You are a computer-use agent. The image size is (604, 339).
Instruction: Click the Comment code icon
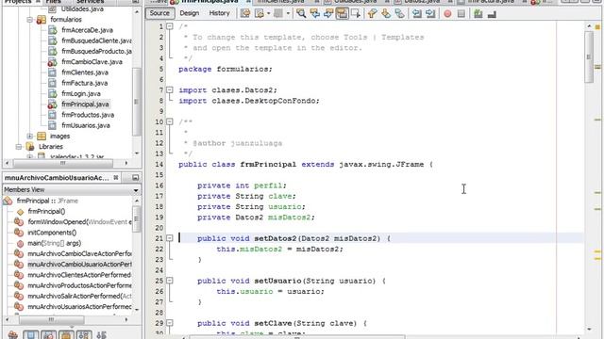pos(478,14)
